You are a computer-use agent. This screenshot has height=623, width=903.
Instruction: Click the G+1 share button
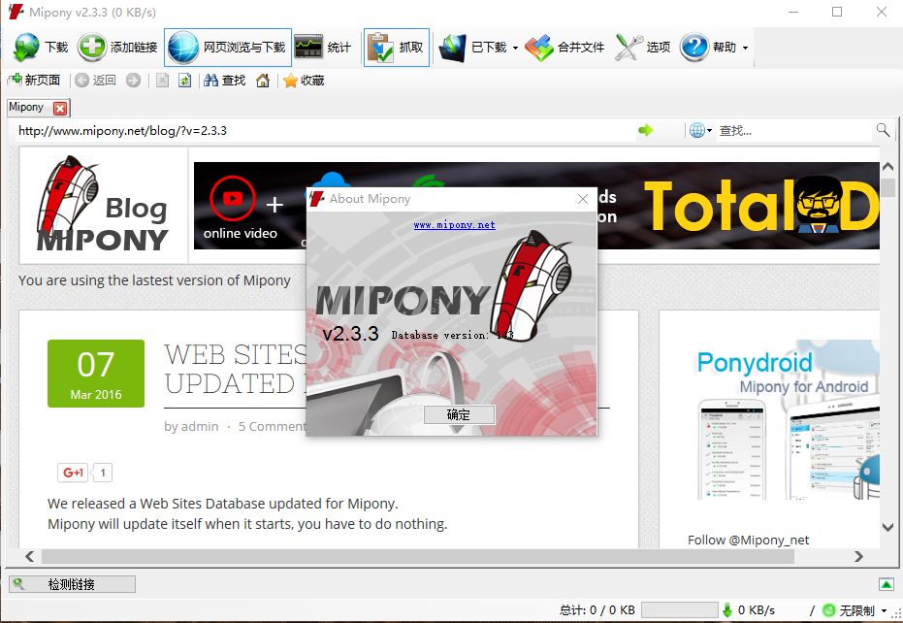pos(73,473)
